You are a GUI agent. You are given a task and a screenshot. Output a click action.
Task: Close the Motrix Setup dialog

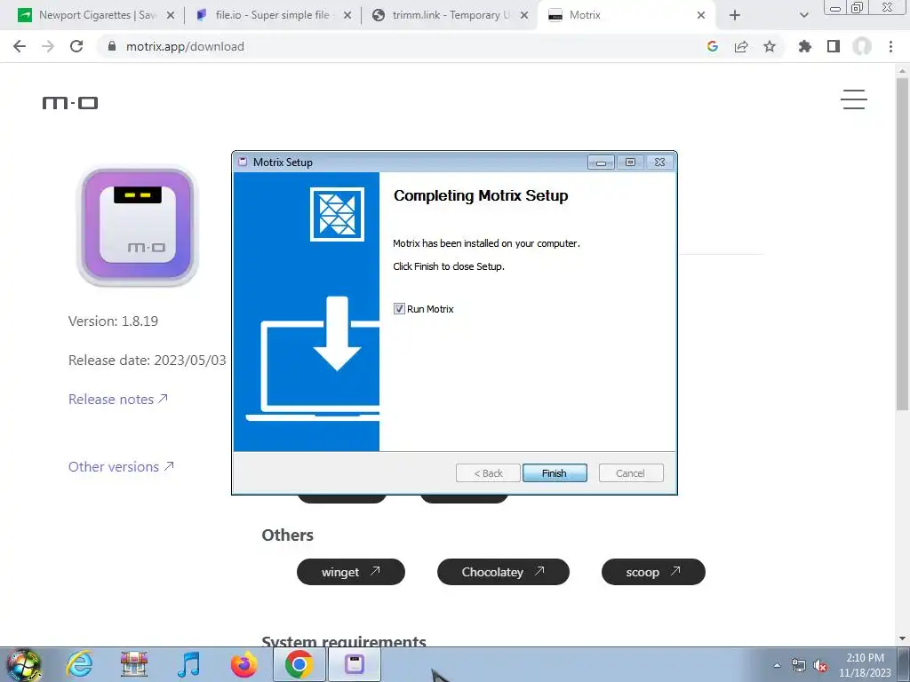660,163
